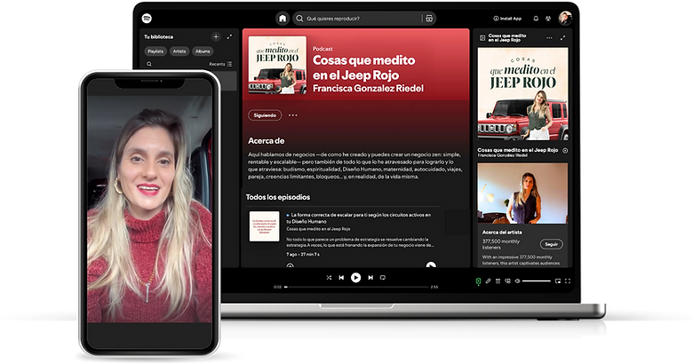Add the playing show with the circle icon beside its title

pos(565,151)
